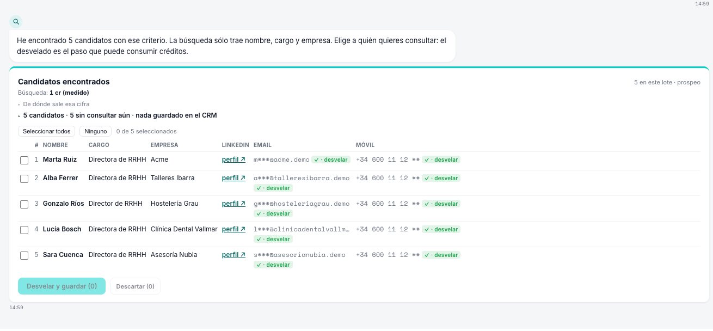
Task: Click the masked email 'm***@acme.demo'
Action: pyautogui.click(x=281, y=160)
